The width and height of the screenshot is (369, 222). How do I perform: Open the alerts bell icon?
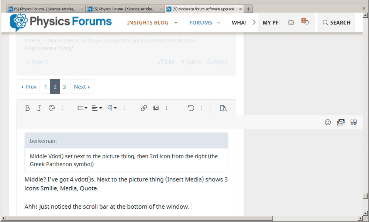tap(306, 22)
